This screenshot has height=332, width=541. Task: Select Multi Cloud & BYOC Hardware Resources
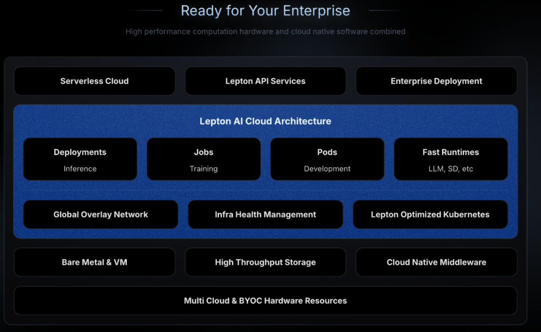pos(265,300)
